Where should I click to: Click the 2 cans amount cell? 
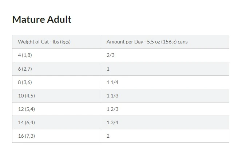coord(165,136)
